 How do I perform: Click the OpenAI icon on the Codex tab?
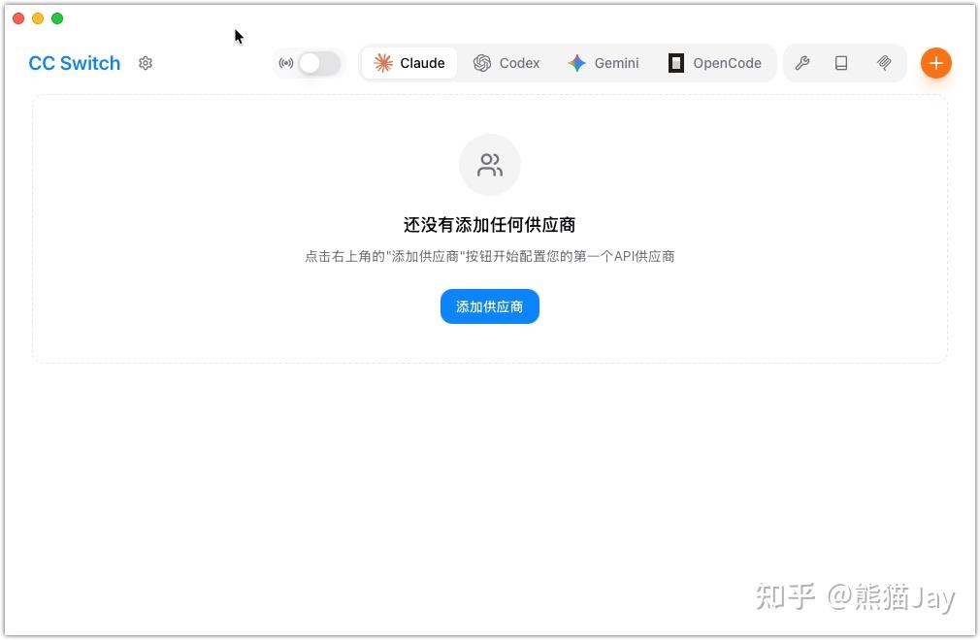482,62
